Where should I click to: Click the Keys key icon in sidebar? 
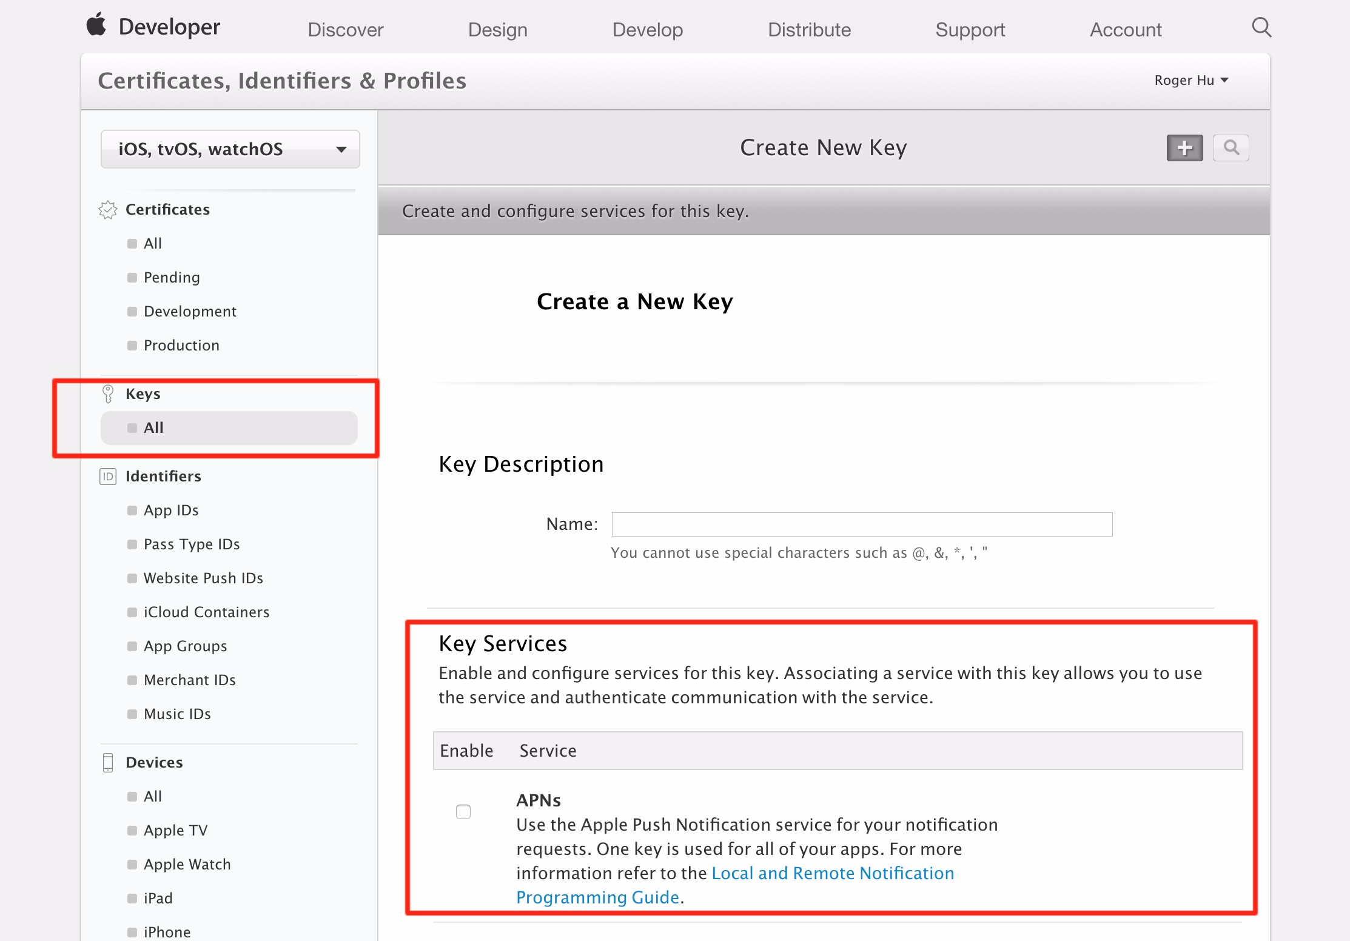point(108,394)
